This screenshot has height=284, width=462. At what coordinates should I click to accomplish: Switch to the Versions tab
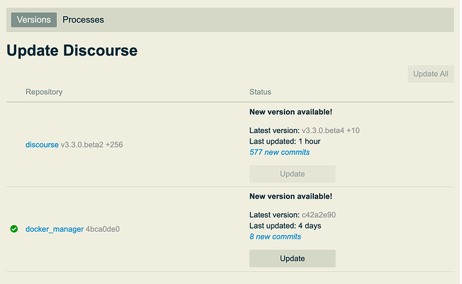coord(34,19)
